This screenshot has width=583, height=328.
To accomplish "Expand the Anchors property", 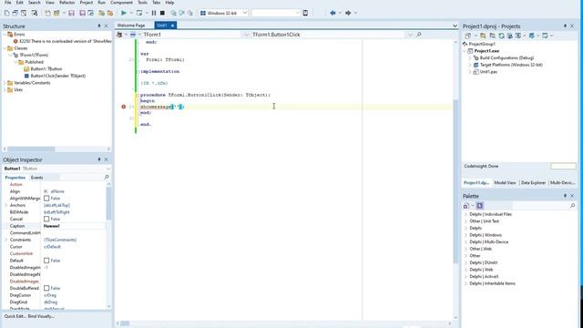I will 6,205.
